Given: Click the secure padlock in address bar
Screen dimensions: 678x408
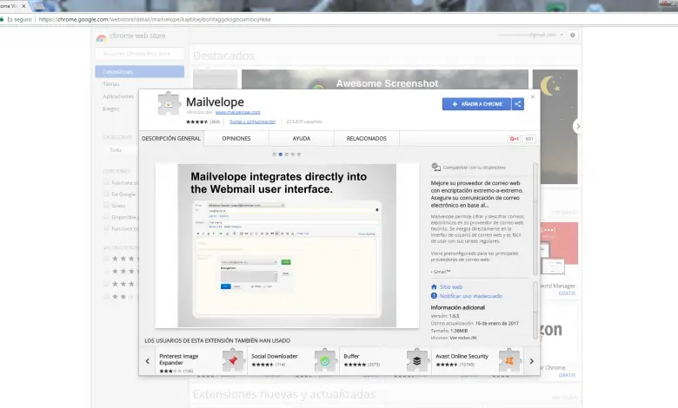Looking at the screenshot, I should [x=2, y=19].
